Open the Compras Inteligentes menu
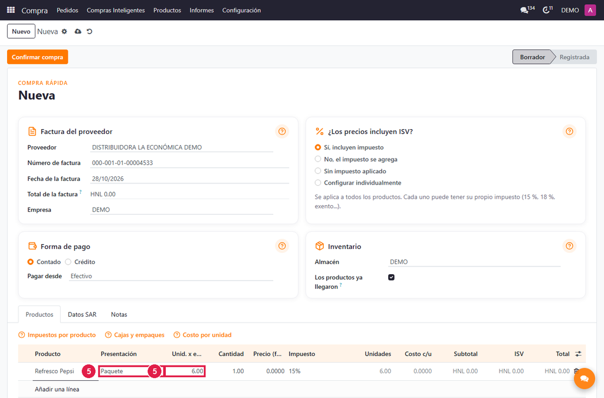The width and height of the screenshot is (604, 398). (x=116, y=10)
